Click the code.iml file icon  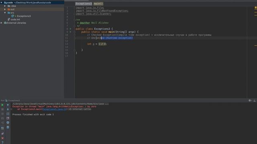9,20
